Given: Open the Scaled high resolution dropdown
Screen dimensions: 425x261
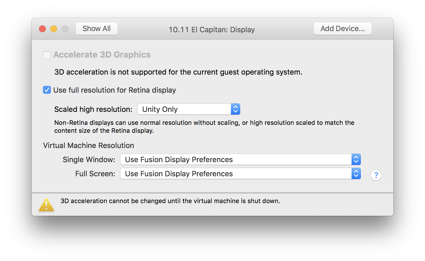Looking at the screenshot, I should (x=188, y=109).
